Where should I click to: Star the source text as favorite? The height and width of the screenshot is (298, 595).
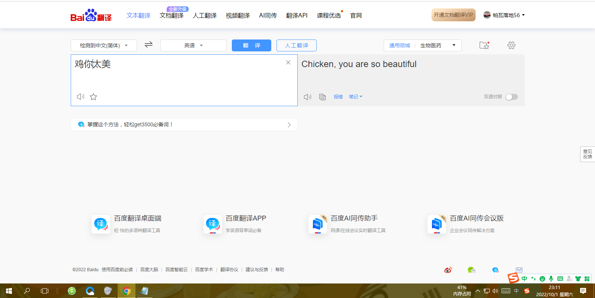coord(93,97)
